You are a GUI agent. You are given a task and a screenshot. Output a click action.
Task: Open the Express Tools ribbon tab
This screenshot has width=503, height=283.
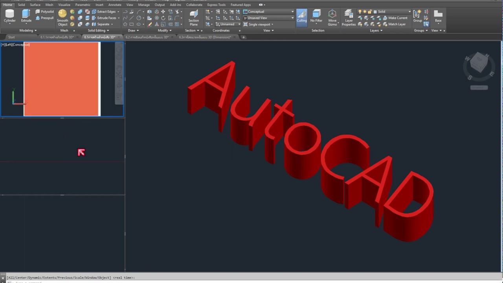click(216, 5)
